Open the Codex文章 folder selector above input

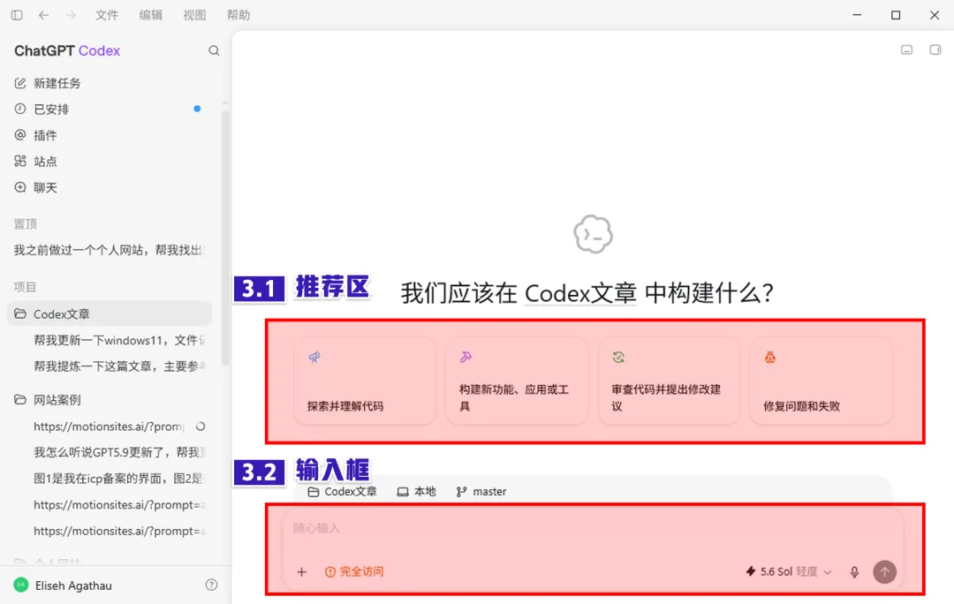(342, 492)
